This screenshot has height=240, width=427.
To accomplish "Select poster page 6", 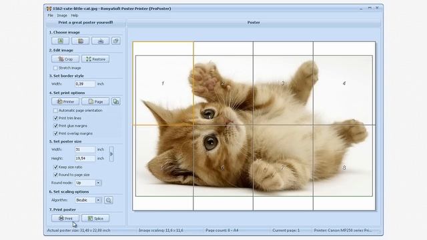I will [x=223, y=167].
